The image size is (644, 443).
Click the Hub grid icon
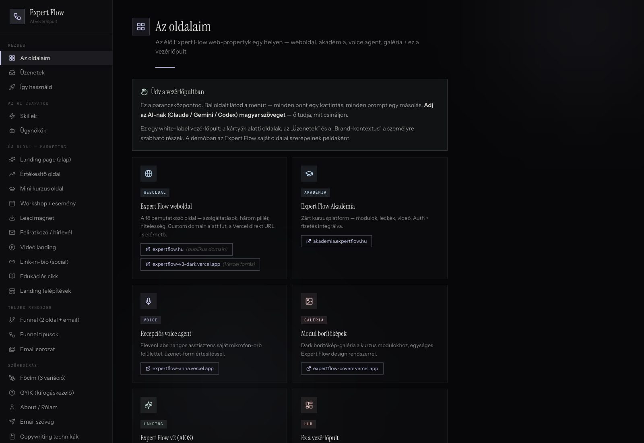(x=309, y=405)
